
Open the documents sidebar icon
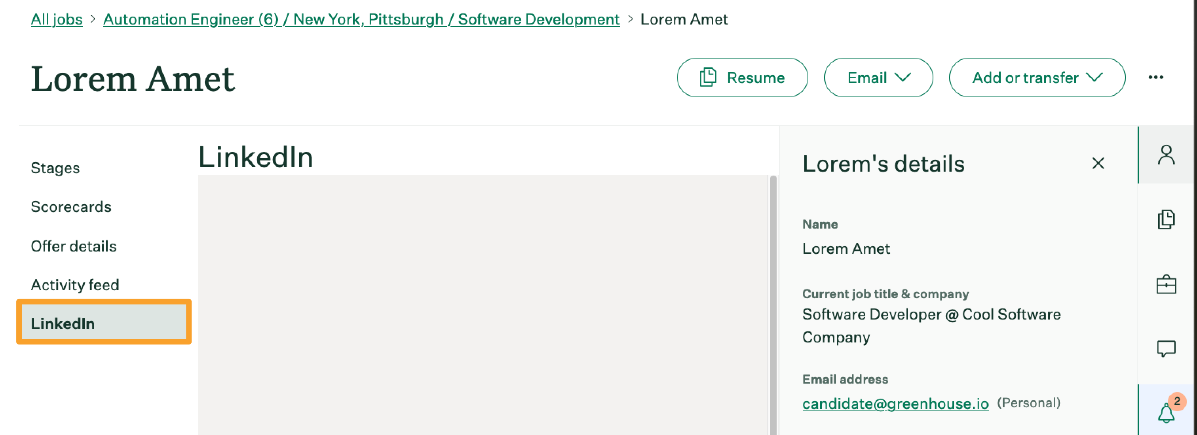(x=1166, y=219)
